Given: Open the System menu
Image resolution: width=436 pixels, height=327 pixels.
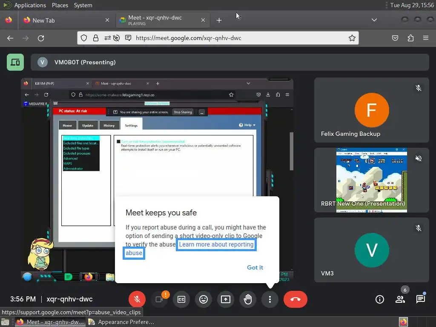Looking at the screenshot, I should pos(83,5).
